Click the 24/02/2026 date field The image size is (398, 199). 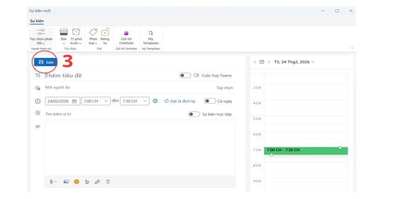pos(63,101)
